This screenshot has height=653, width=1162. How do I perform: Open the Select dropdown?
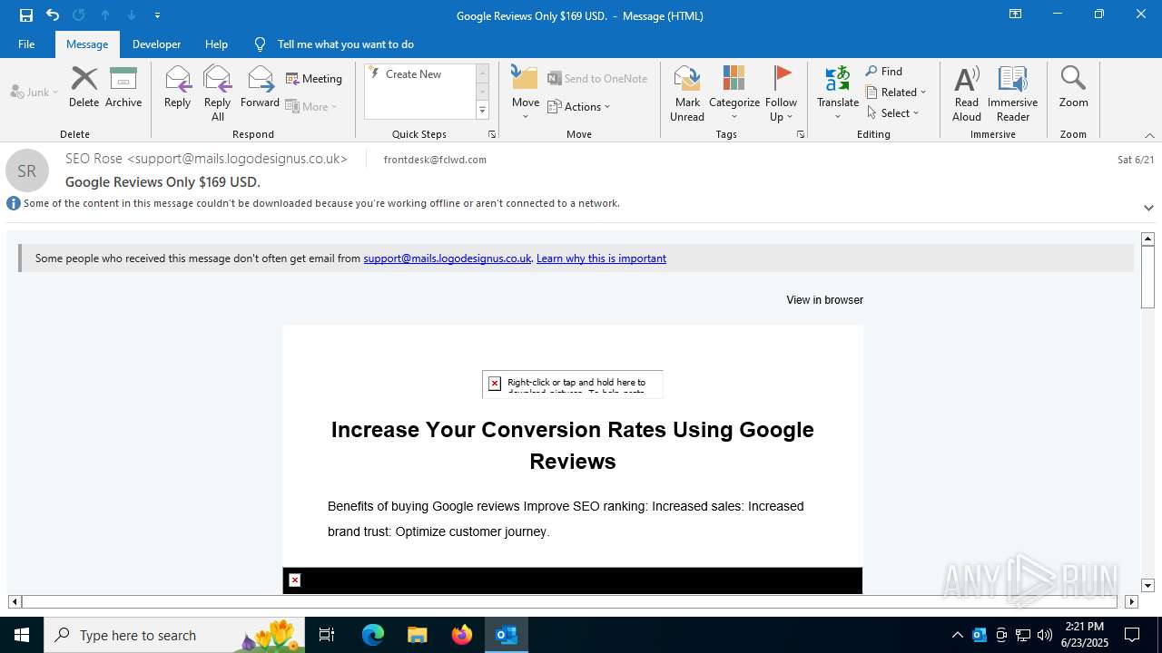click(892, 113)
